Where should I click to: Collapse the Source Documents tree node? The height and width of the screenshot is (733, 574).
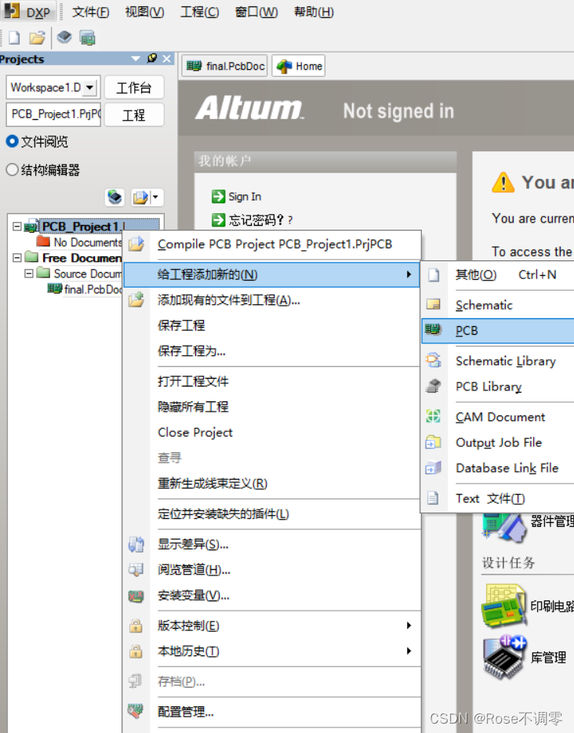point(28,273)
